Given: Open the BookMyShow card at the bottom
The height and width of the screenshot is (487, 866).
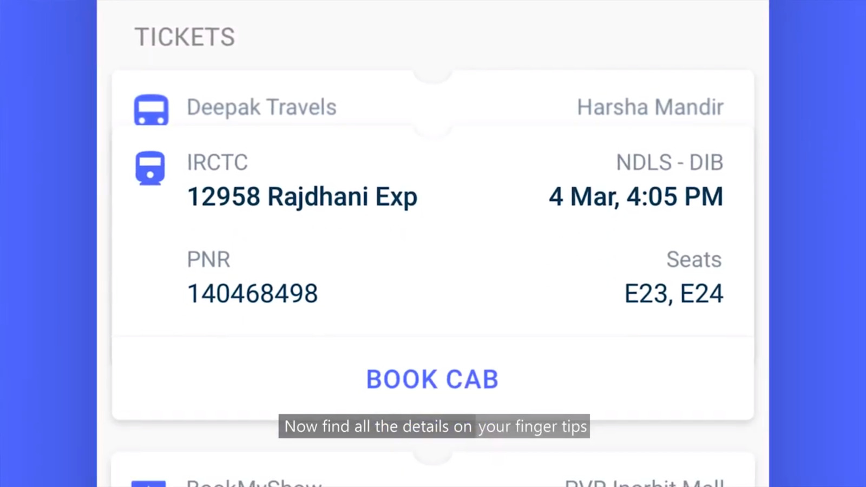Looking at the screenshot, I should [x=433, y=470].
